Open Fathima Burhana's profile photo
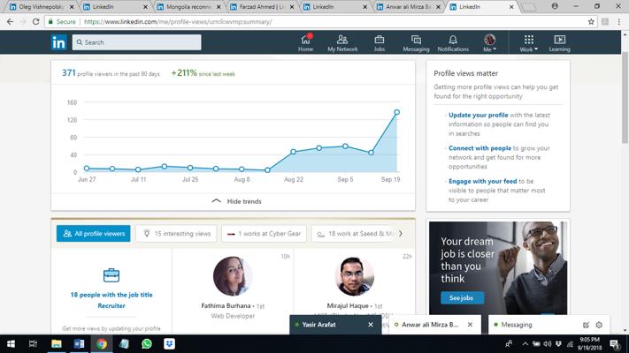Viewport: 629px width, 353px height. tap(233, 276)
